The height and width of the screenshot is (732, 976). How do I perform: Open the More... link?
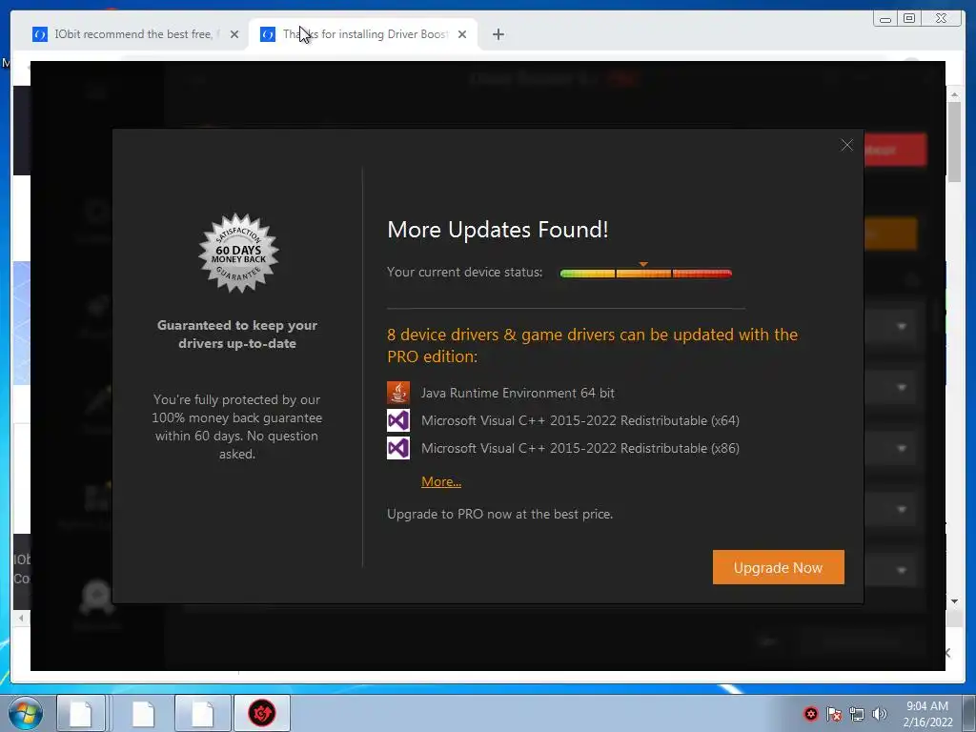(440, 481)
